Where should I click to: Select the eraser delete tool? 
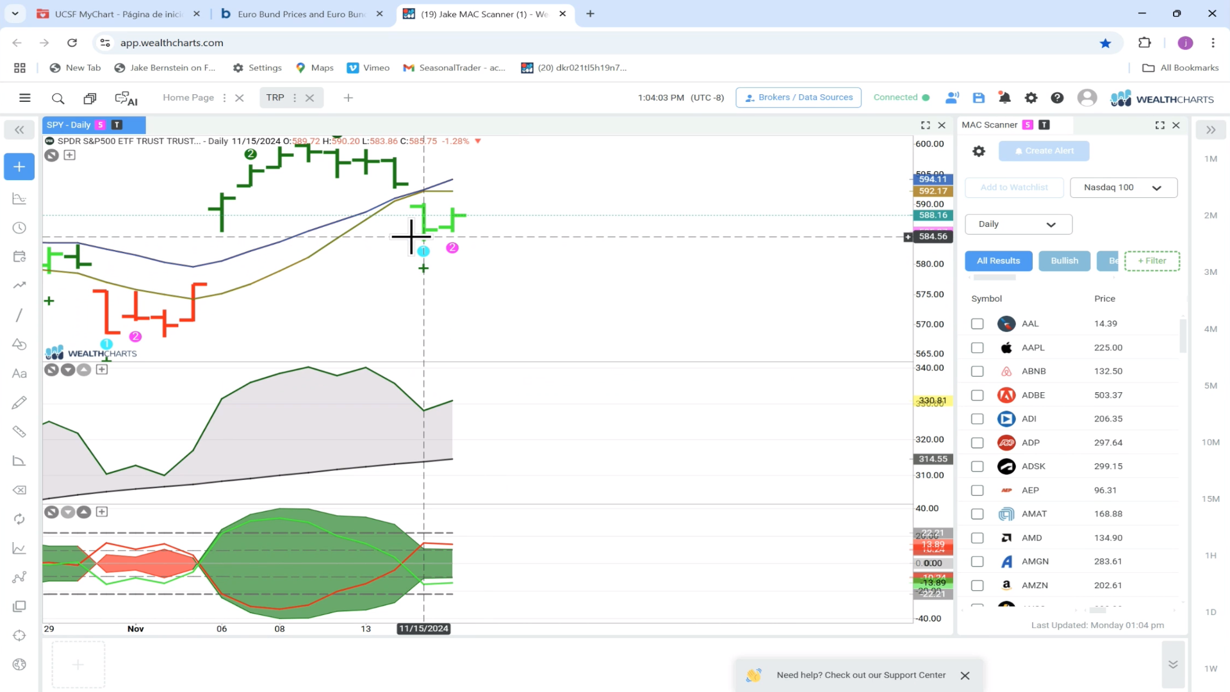(x=19, y=490)
